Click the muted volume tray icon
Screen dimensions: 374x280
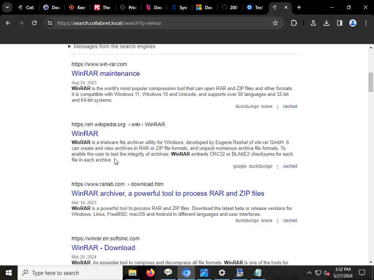(x=327, y=273)
